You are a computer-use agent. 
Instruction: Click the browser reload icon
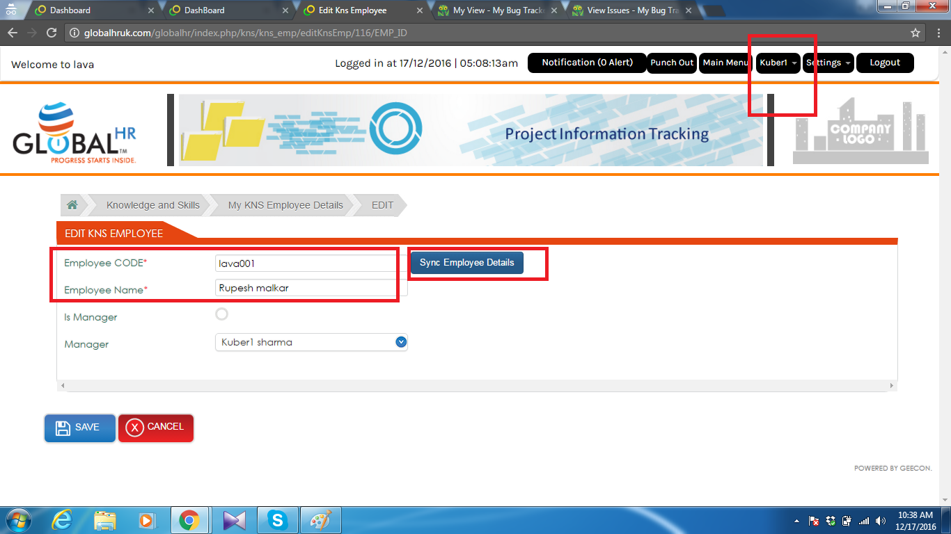pos(51,33)
